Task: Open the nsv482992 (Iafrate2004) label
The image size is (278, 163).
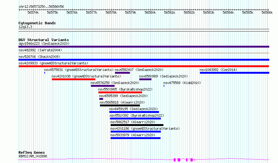Action: pyautogui.click(x=40, y=50)
